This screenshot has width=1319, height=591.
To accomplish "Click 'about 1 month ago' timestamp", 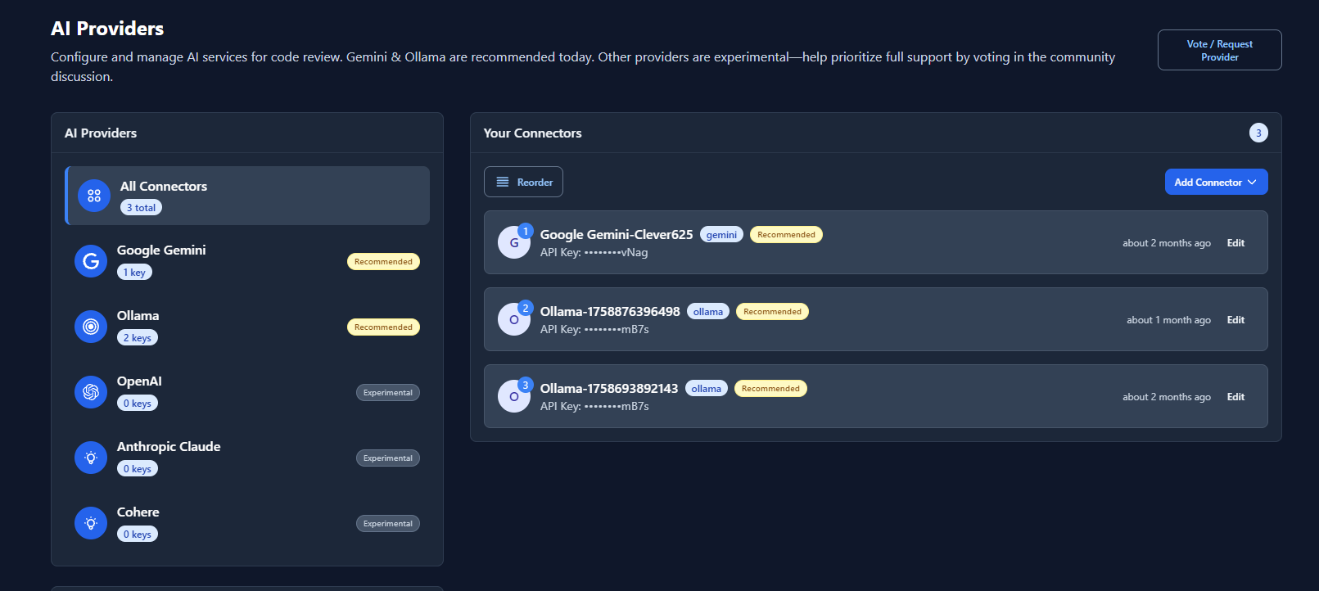I will point(1168,320).
